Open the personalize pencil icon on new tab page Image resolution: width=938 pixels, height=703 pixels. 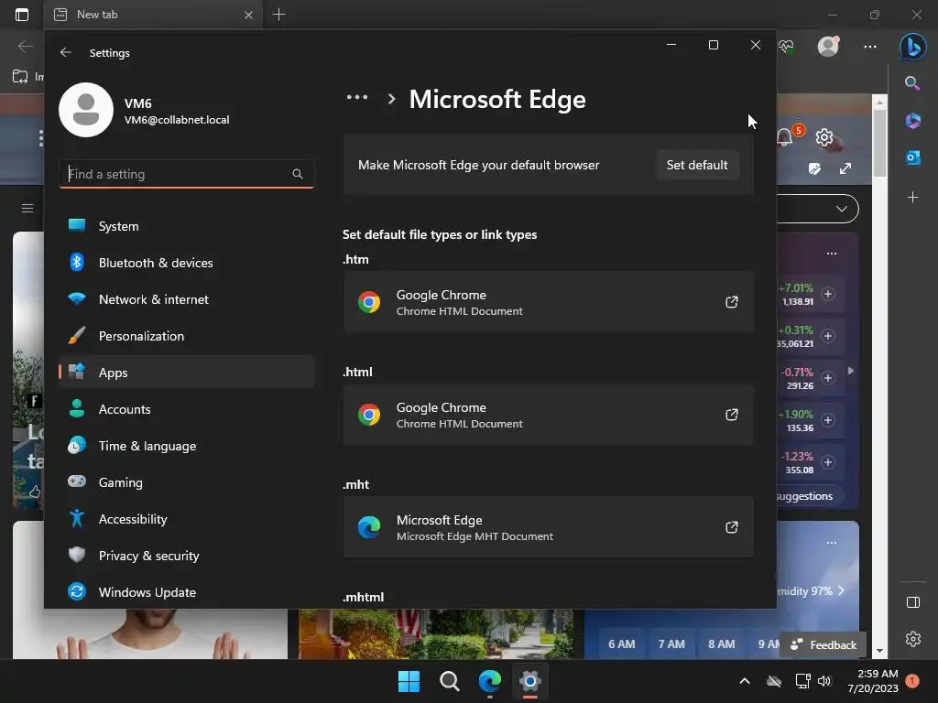[x=814, y=168]
